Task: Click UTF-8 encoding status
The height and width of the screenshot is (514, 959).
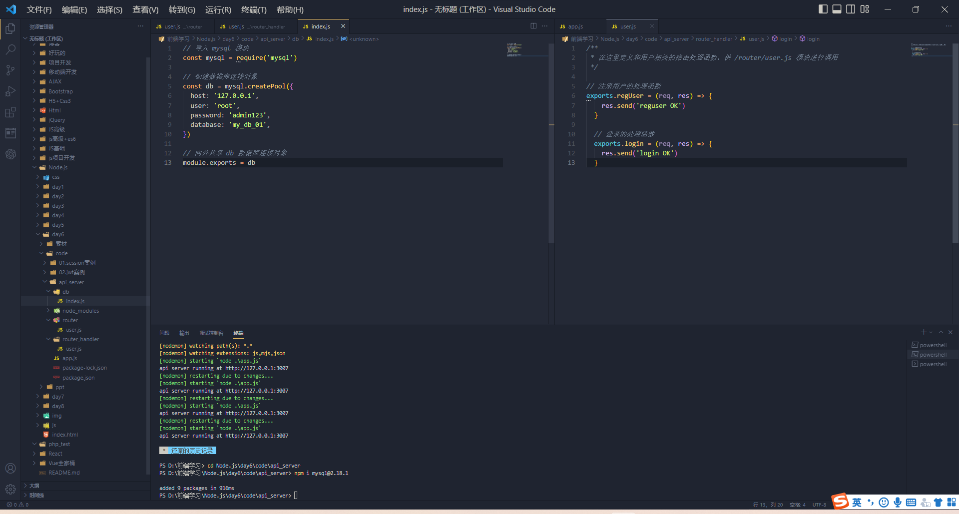Action: pyautogui.click(x=819, y=505)
